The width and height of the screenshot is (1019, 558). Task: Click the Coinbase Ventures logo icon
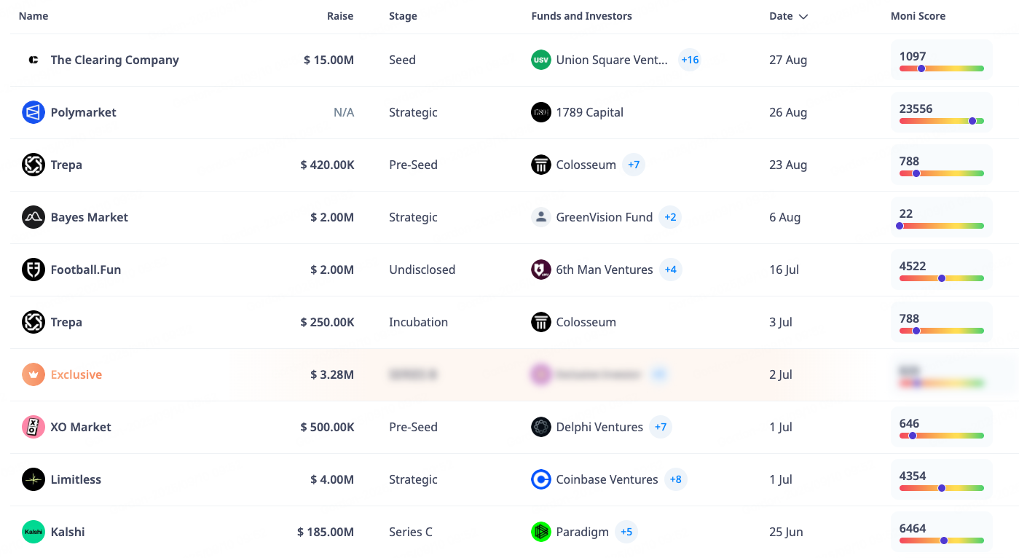click(541, 479)
